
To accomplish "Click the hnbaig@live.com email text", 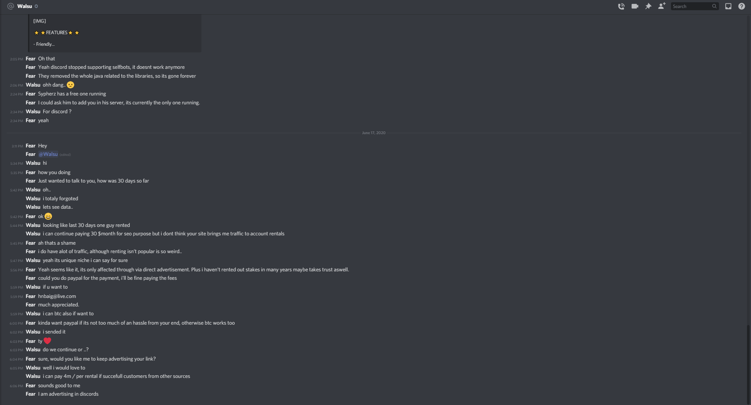I will (57, 296).
